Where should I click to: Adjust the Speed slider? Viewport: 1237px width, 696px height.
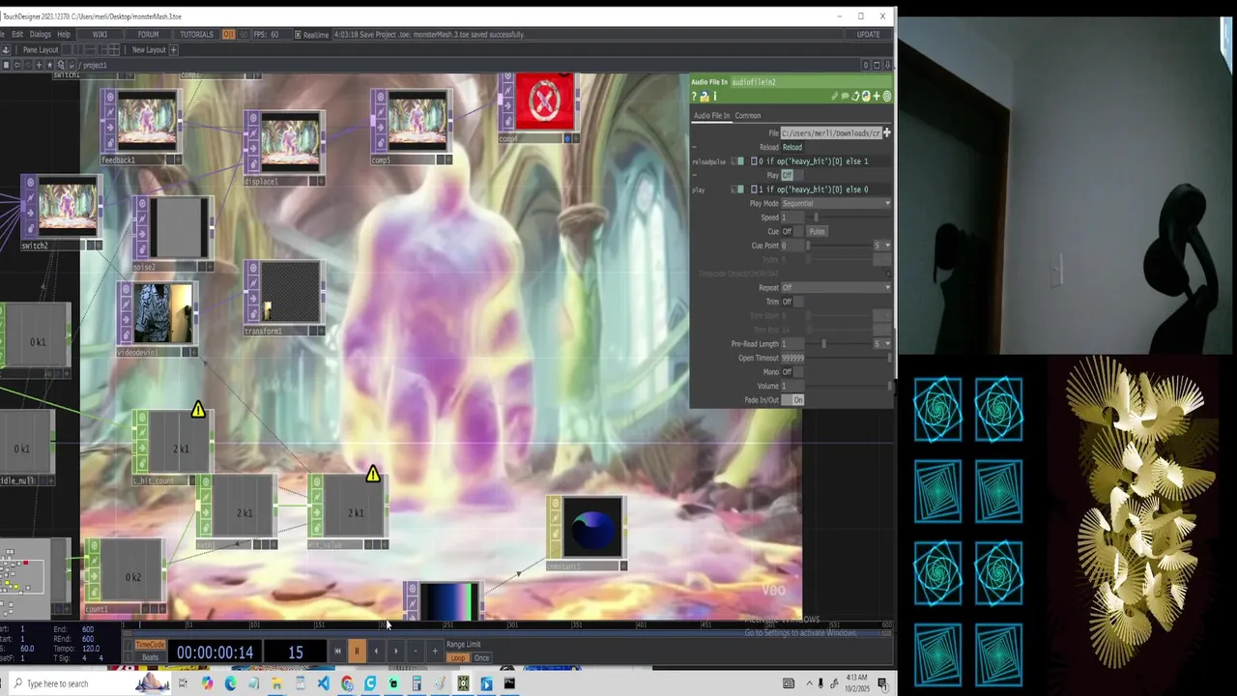pyautogui.click(x=849, y=217)
